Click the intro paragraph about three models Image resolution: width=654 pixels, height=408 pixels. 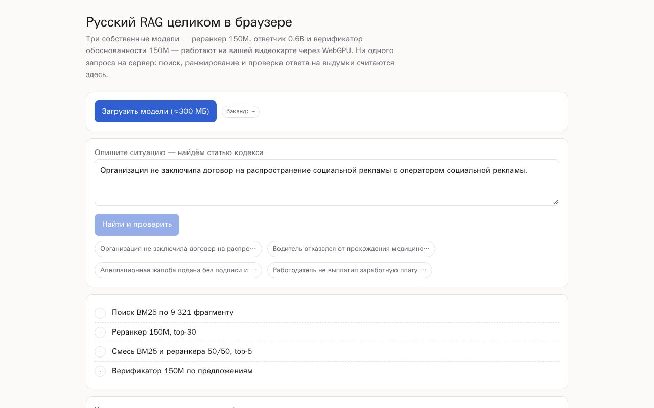click(x=240, y=57)
